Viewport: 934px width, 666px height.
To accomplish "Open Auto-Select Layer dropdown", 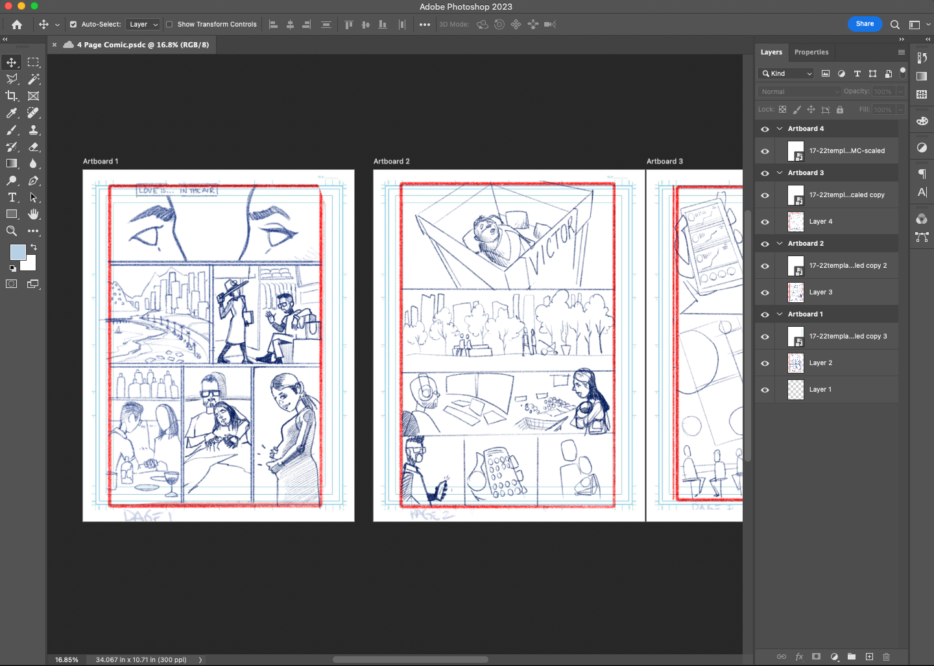I will [x=143, y=25].
